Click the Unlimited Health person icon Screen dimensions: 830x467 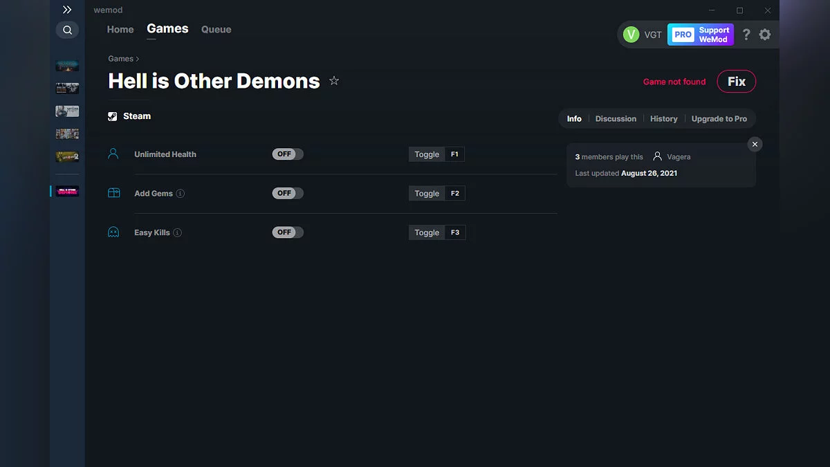[113, 154]
